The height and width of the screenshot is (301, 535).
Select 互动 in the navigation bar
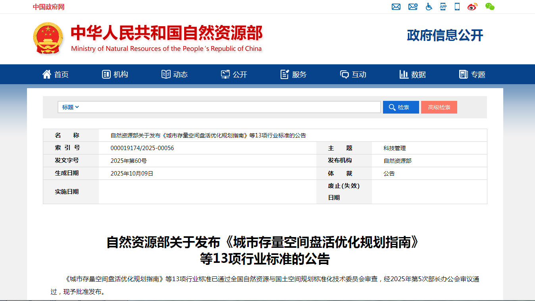[353, 74]
